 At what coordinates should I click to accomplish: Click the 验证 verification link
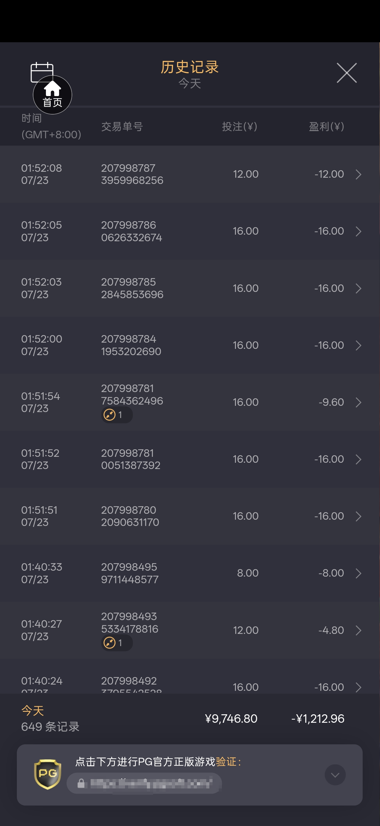(x=226, y=762)
